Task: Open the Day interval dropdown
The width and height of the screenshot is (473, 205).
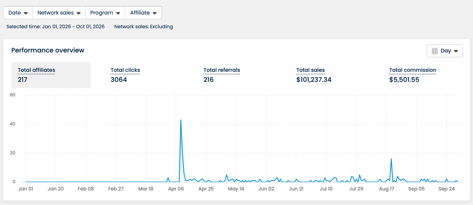Action: pyautogui.click(x=445, y=51)
